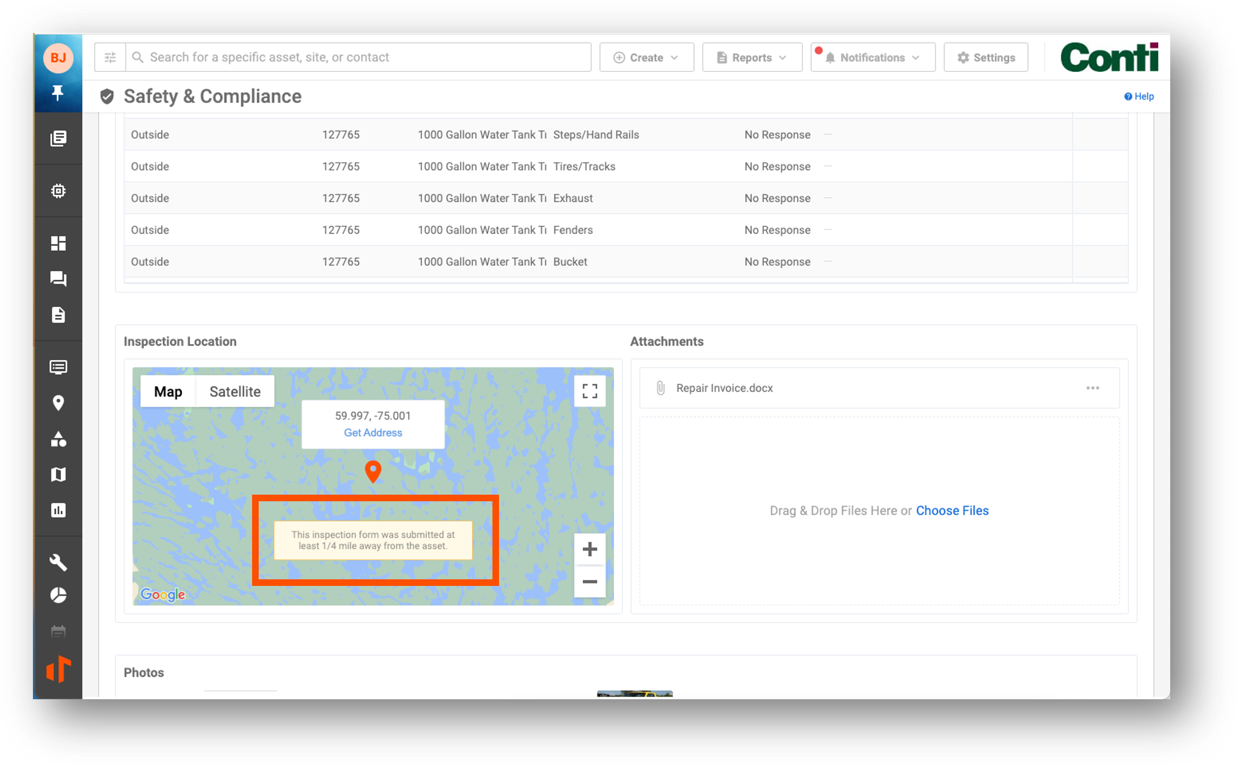Viewport: 1237px width, 766px height.
Task: Click the Safety & Compliance shield icon
Action: [x=107, y=96]
